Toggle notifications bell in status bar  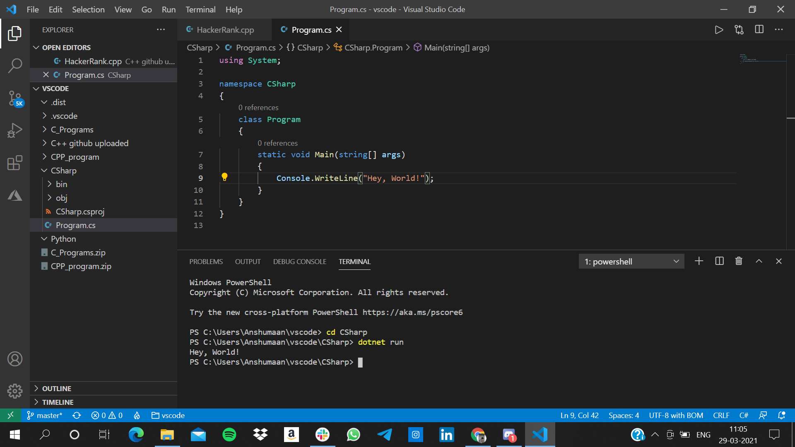(781, 415)
